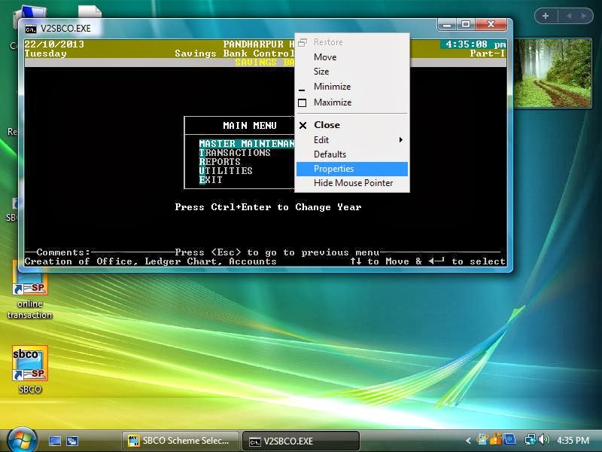Choose EXIT from the main menu
Image resolution: width=602 pixels, height=452 pixels.
pyautogui.click(x=209, y=180)
